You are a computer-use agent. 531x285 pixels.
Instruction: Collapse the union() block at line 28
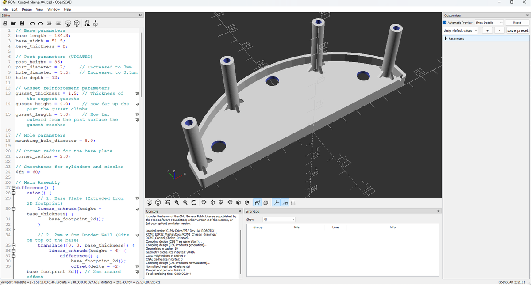pos(13,193)
